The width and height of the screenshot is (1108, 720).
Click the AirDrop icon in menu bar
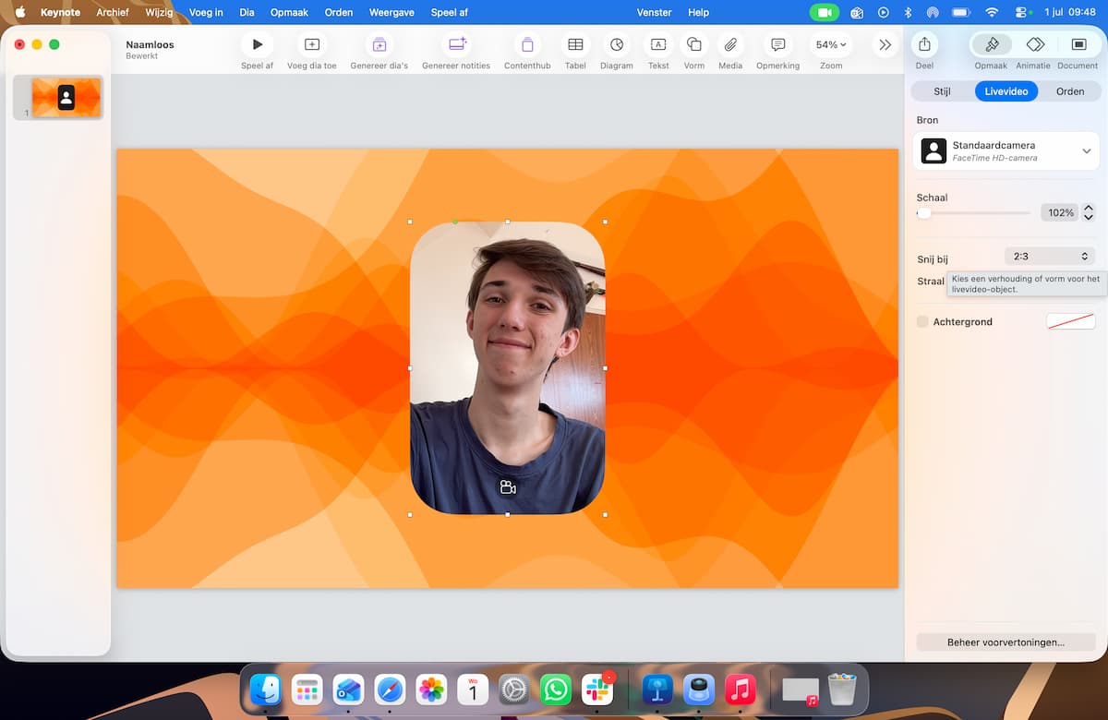click(933, 12)
